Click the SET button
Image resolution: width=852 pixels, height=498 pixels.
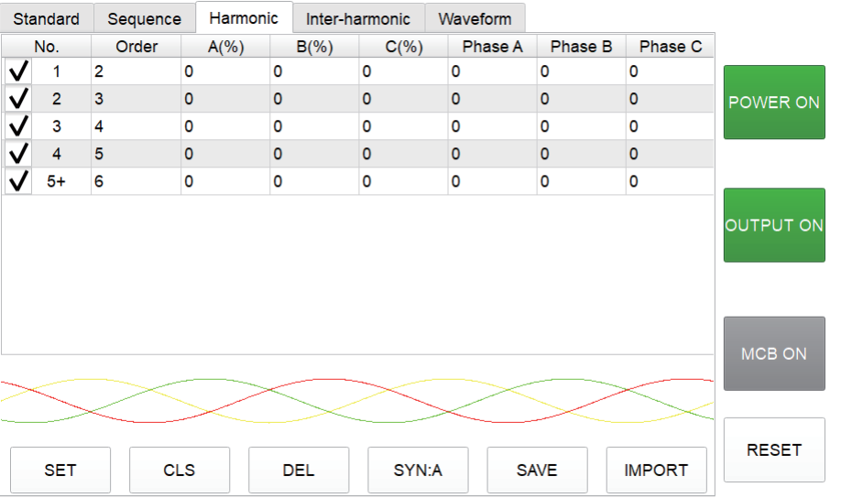(x=60, y=470)
